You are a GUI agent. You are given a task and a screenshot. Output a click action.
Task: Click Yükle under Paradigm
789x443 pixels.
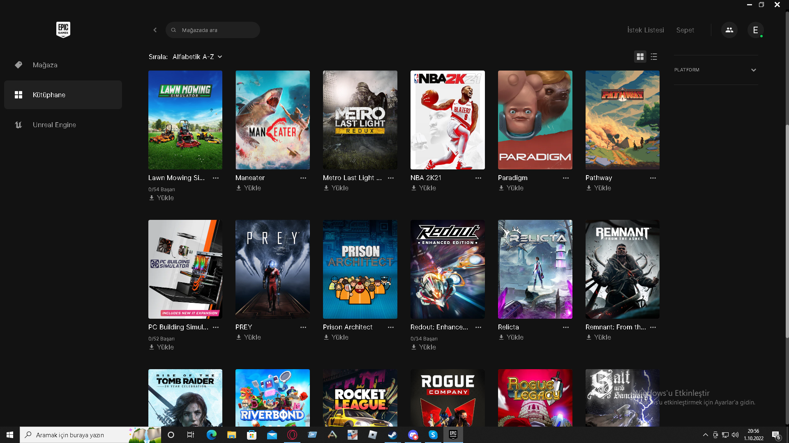click(x=511, y=188)
